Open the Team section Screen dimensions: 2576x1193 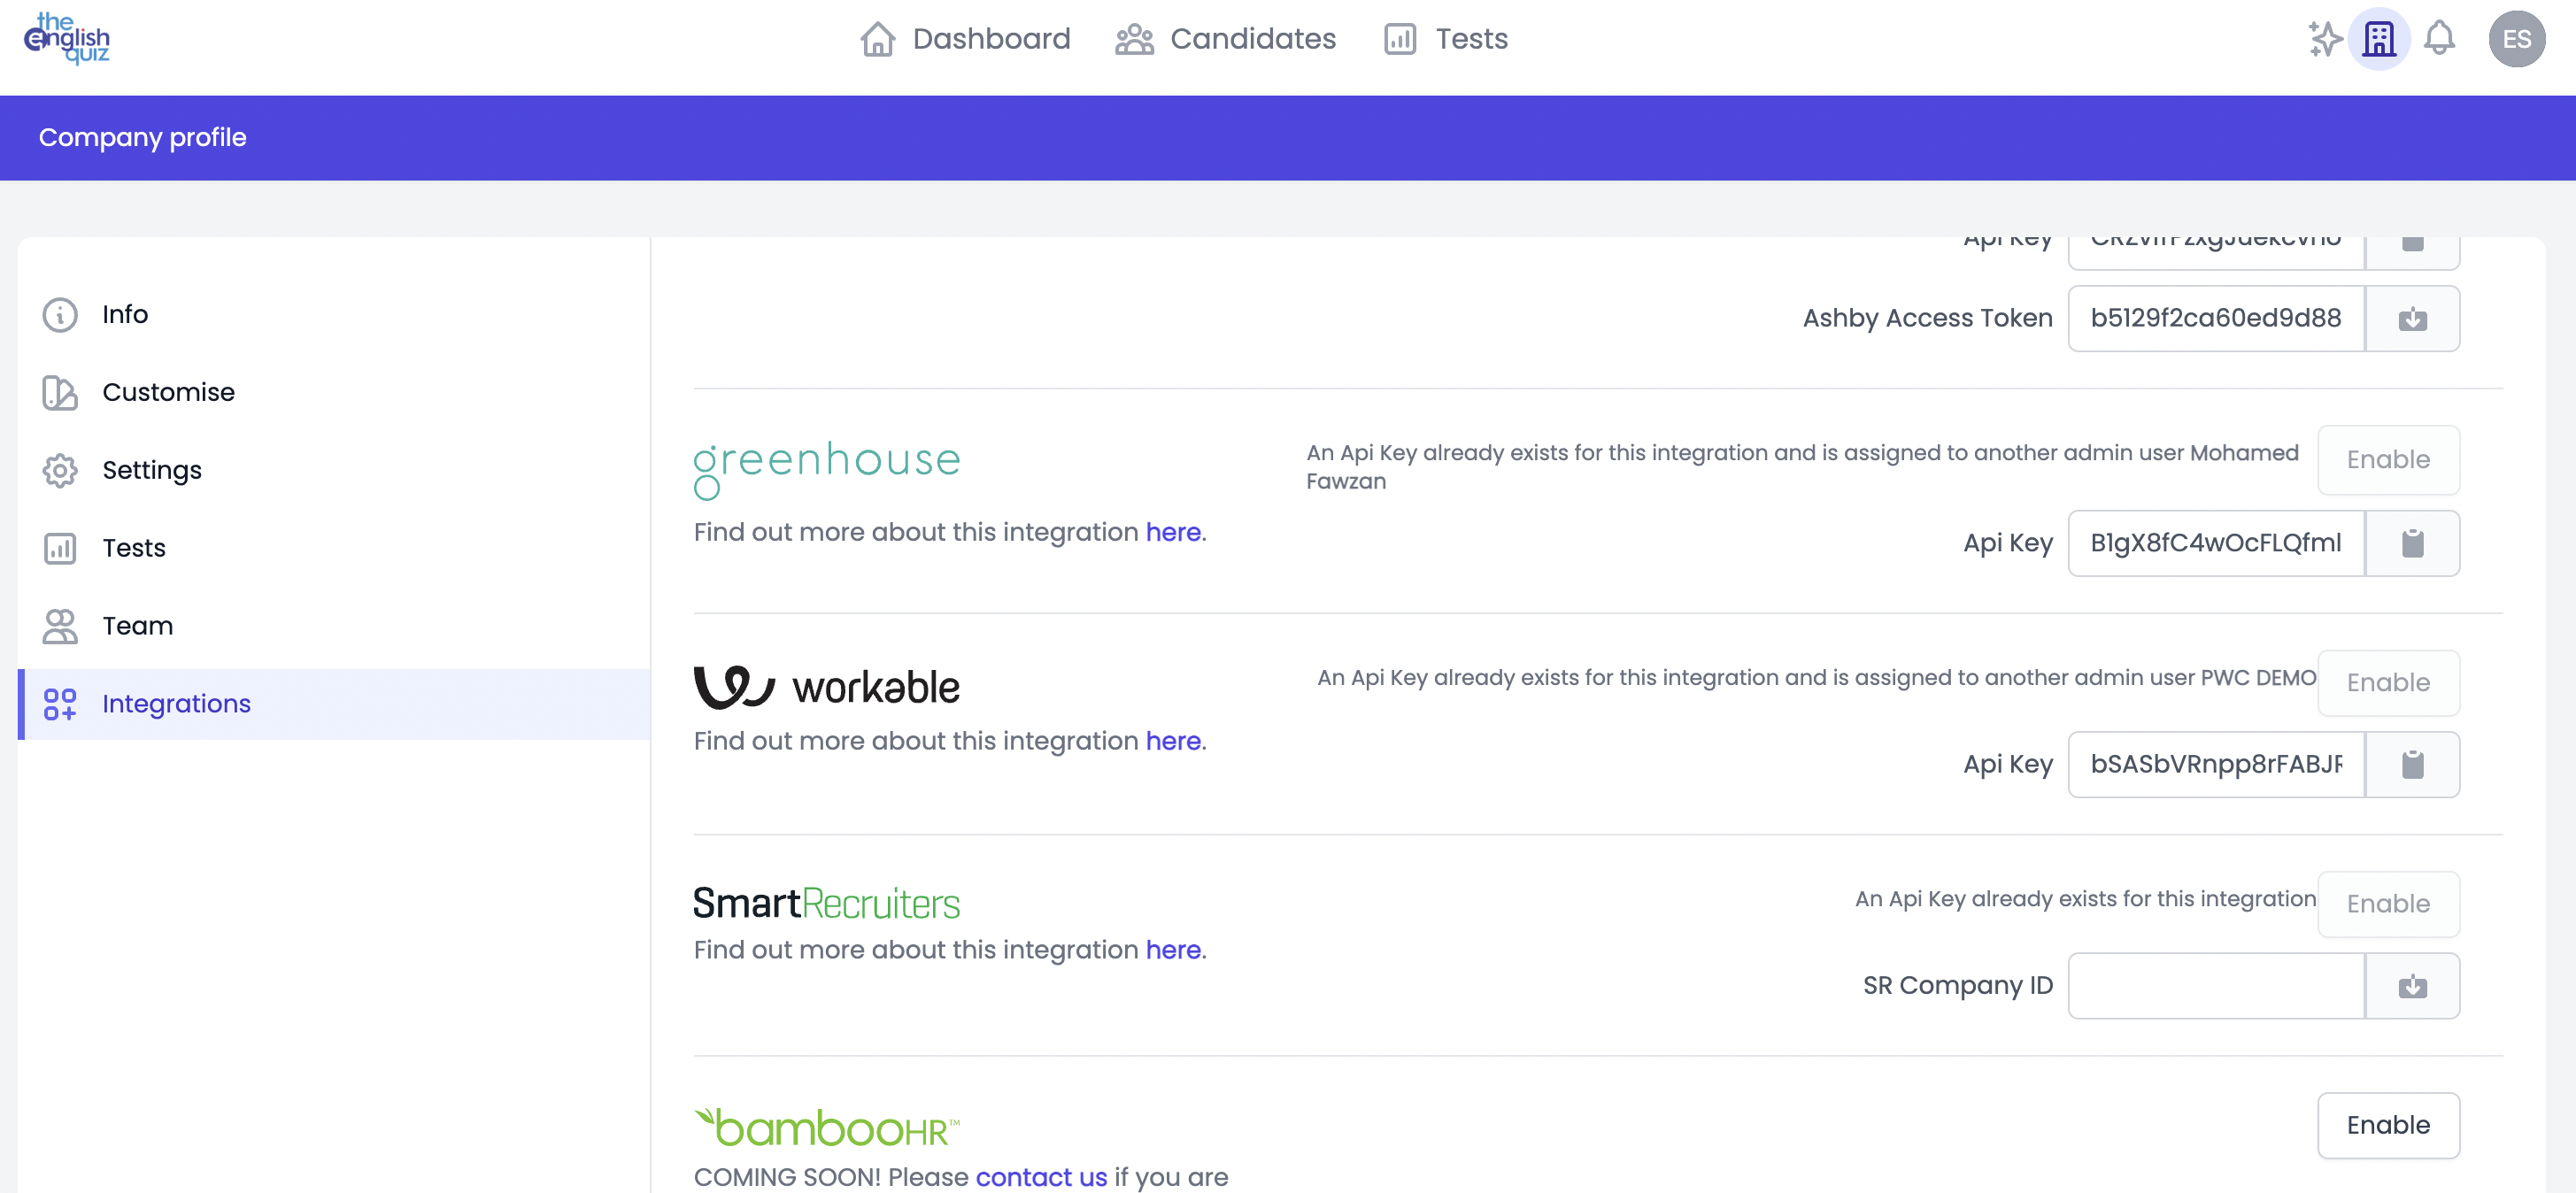pos(137,626)
